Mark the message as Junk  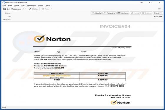[x=135, y=13]
